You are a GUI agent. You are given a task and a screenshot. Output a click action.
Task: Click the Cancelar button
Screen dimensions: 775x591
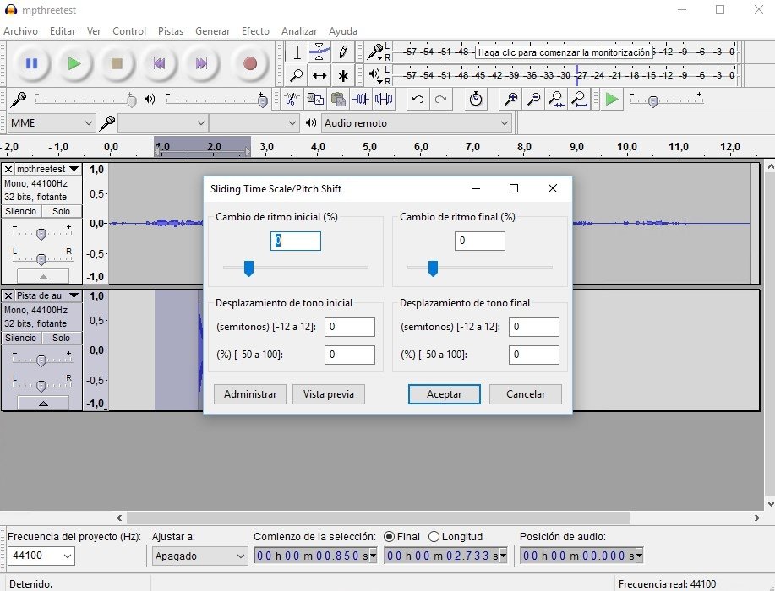pos(526,394)
